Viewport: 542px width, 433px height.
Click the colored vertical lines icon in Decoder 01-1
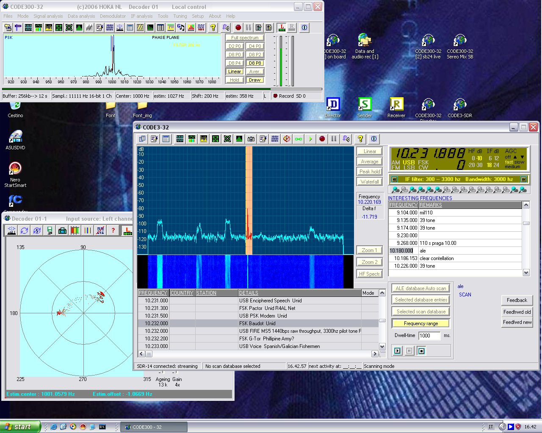pos(88,230)
